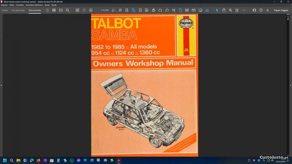Open the notifications bell
Image resolution: width=292 pixels, height=164 pixels.
pyautogui.click(x=267, y=10)
